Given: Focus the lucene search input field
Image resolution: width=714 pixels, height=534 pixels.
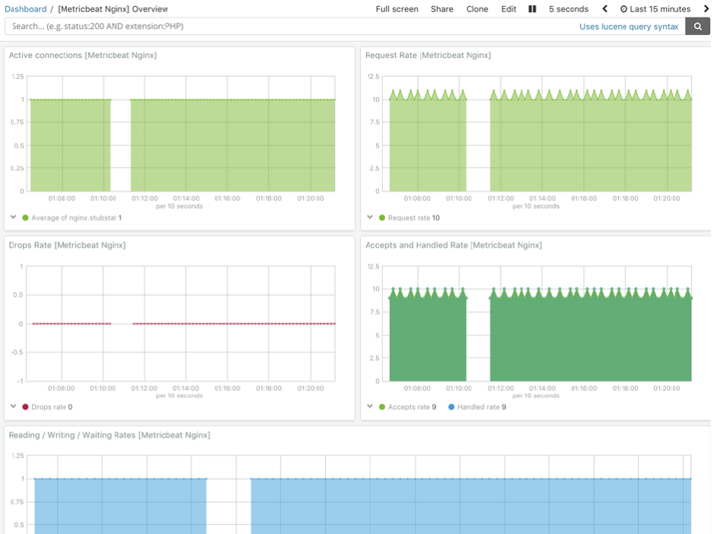Looking at the screenshot, I should pyautogui.click(x=292, y=27).
